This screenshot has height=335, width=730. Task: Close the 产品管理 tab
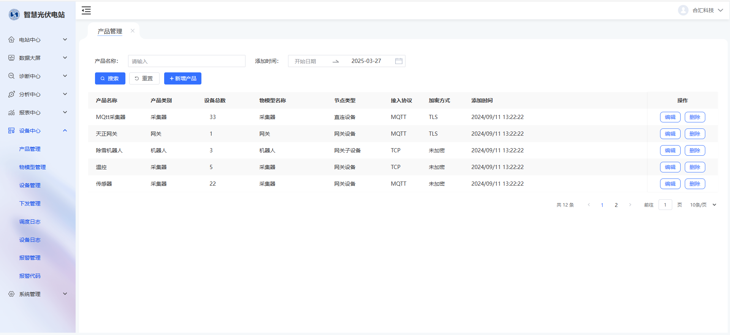[x=133, y=31]
